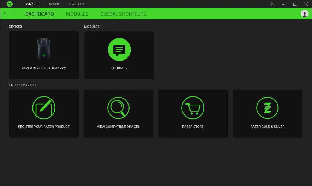Minimize the Synapse window
The height and width of the screenshot is (186, 312).
[x=283, y=4]
